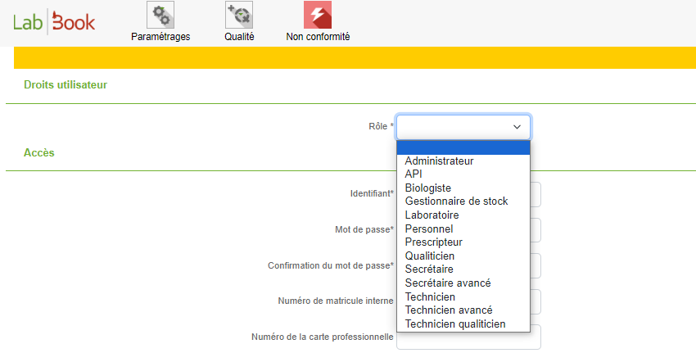696x353 pixels.
Task: Select Technicien role option
Action: [430, 296]
